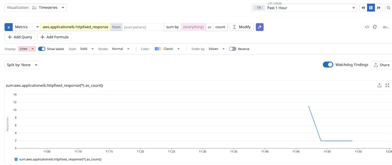Image resolution: width=392 pixels, height=165 pixels.
Task: Open the Split by: None dropdown
Action: pyautogui.click(x=22, y=65)
